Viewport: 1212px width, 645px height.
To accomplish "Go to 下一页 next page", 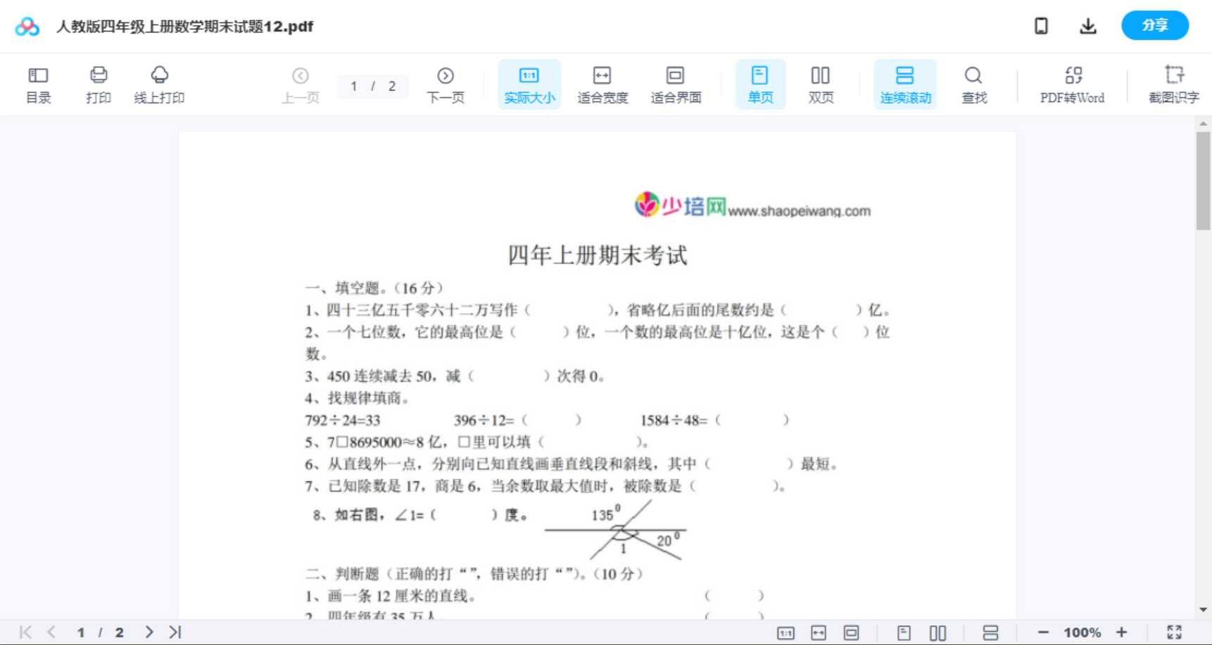I will (446, 84).
